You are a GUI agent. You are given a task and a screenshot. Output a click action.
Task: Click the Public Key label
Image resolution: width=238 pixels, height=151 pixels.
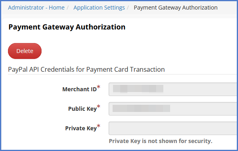(x=82, y=109)
